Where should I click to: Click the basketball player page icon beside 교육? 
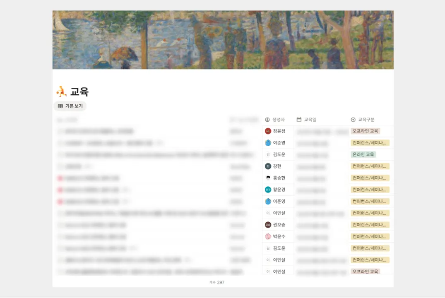[61, 91]
